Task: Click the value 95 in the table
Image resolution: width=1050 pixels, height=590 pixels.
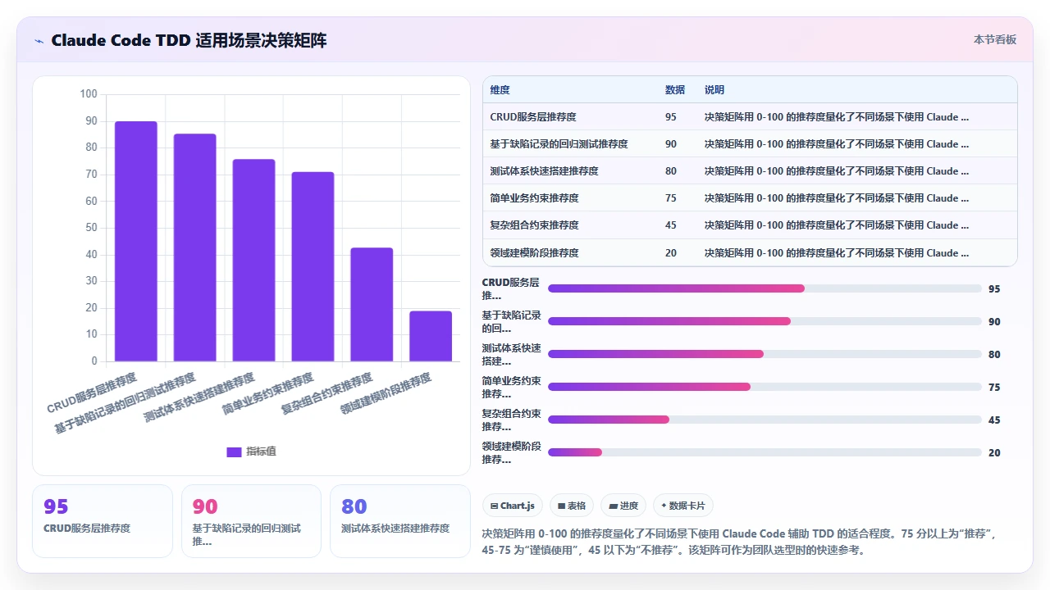Action: pos(671,117)
